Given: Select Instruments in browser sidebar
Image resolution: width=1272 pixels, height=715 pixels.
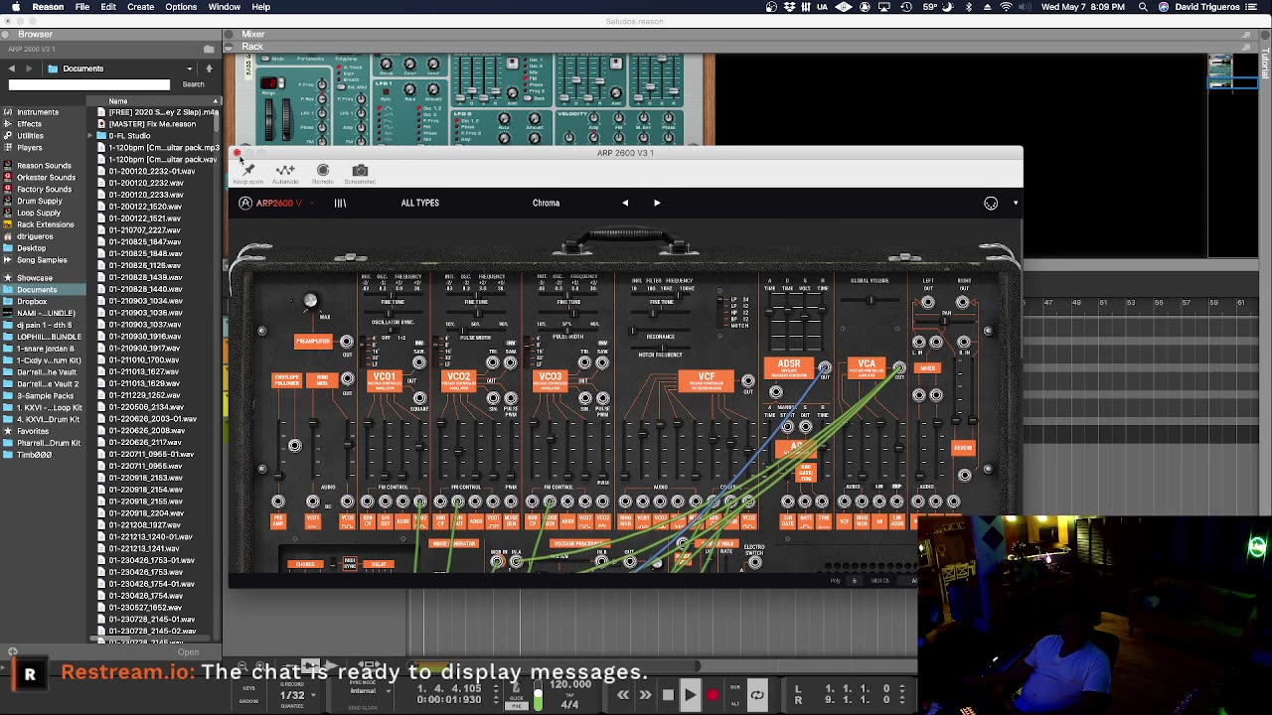Looking at the screenshot, I should coord(38,112).
